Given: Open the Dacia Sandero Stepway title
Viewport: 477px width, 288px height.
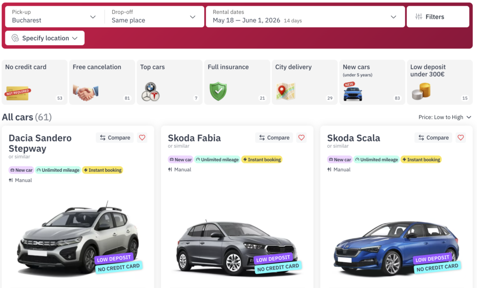Looking at the screenshot, I should [x=40, y=143].
